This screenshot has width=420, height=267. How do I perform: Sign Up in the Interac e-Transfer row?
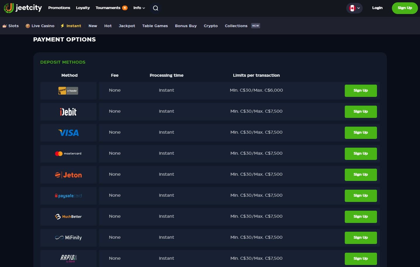pyautogui.click(x=361, y=90)
